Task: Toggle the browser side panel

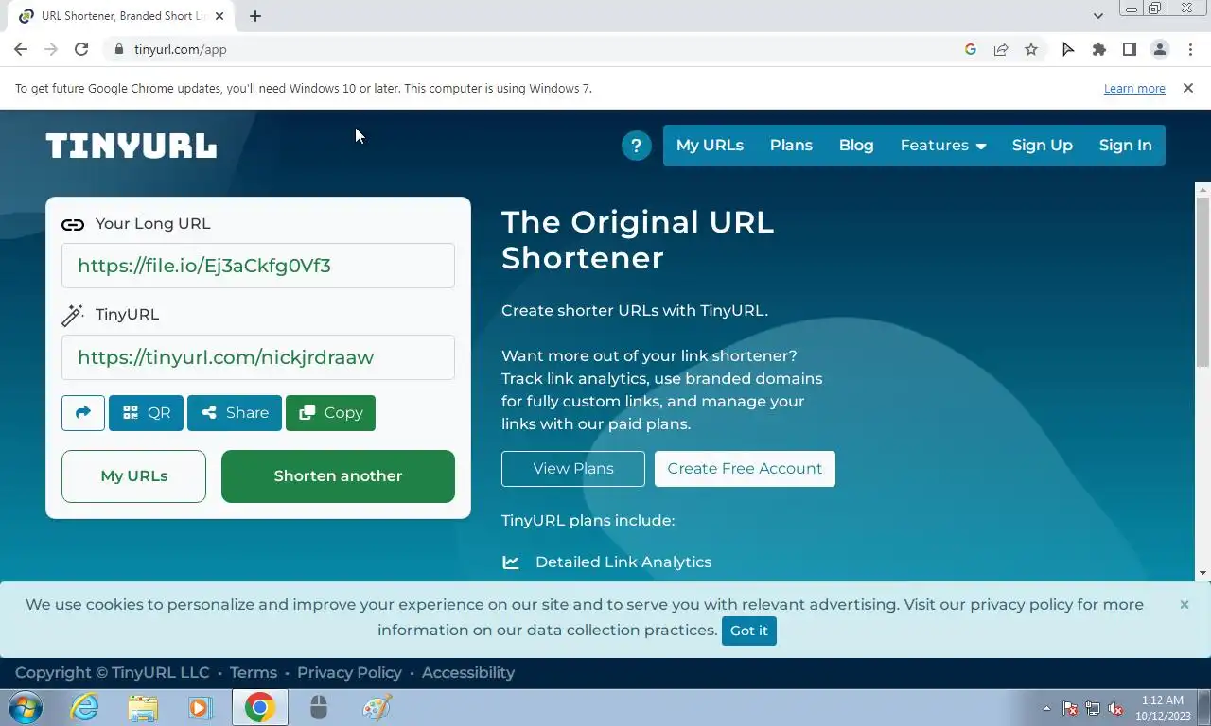Action: (1129, 49)
